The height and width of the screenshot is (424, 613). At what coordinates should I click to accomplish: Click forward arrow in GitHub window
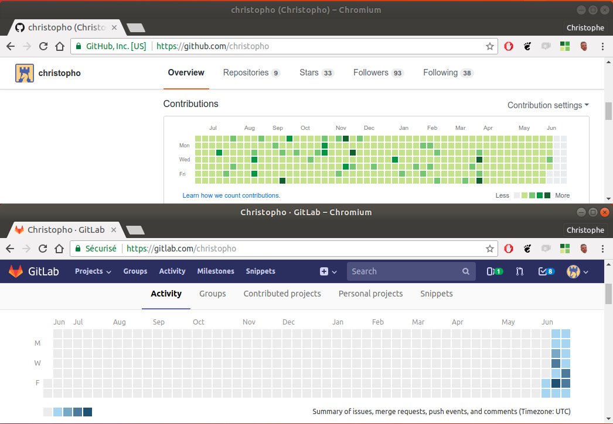(27, 46)
